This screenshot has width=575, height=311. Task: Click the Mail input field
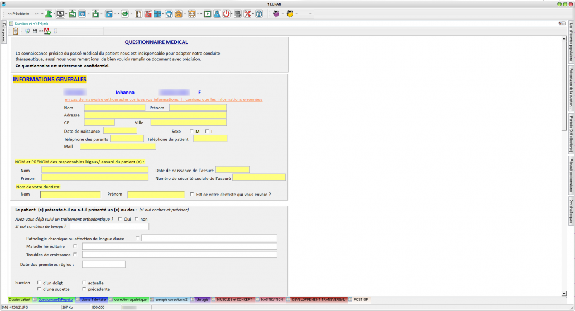118,147
